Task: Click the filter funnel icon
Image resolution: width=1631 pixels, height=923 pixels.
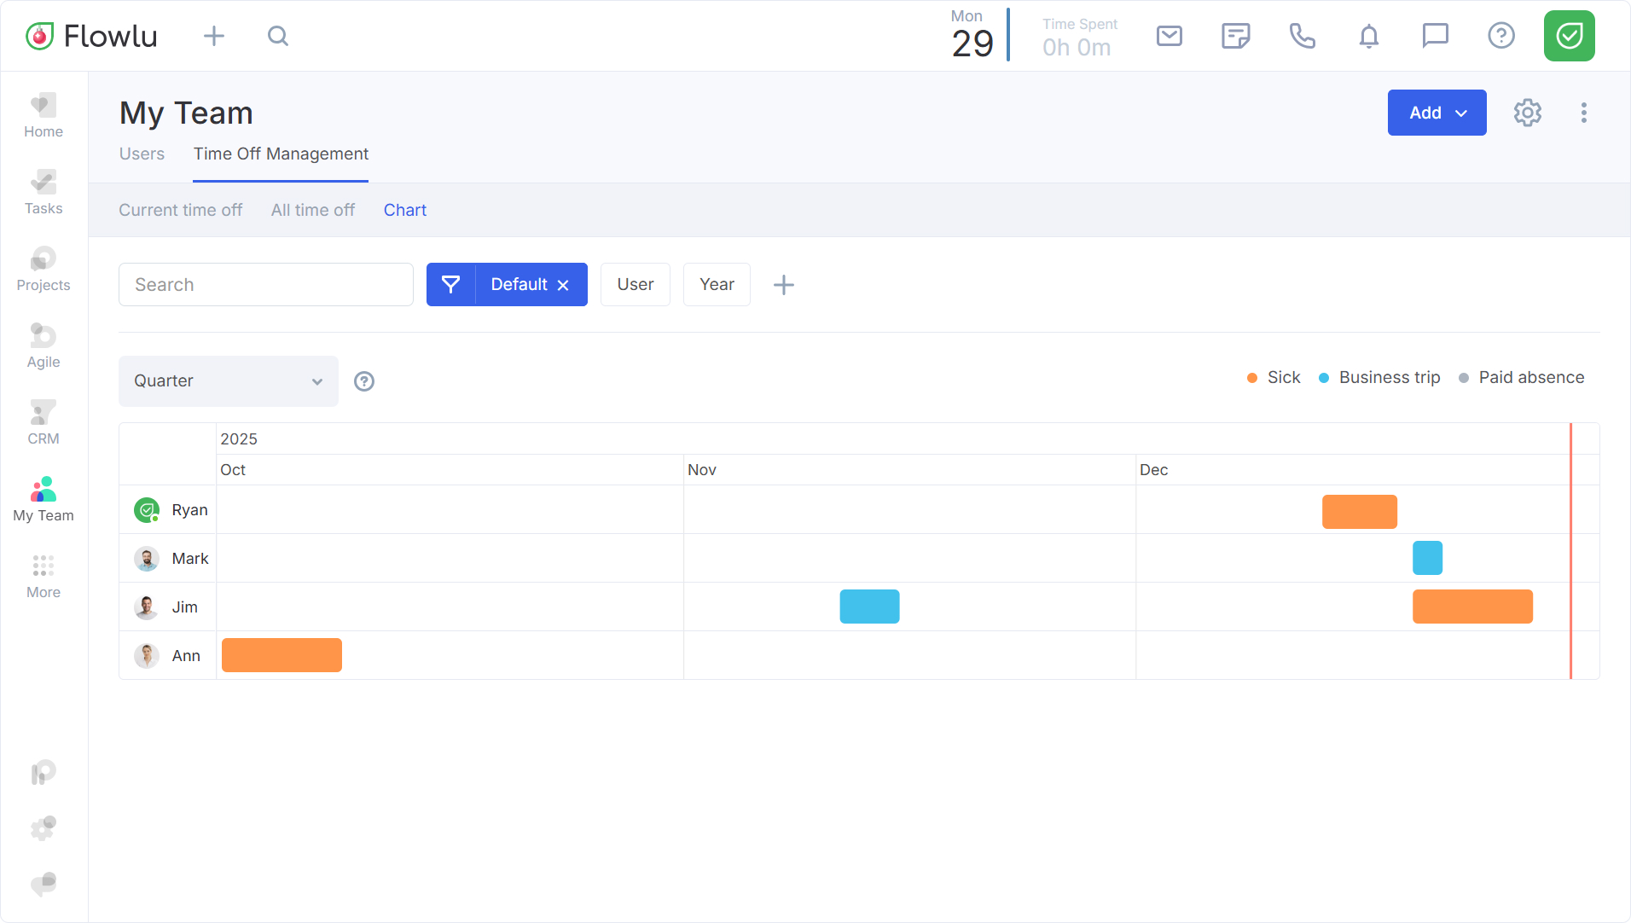Action: tap(450, 285)
